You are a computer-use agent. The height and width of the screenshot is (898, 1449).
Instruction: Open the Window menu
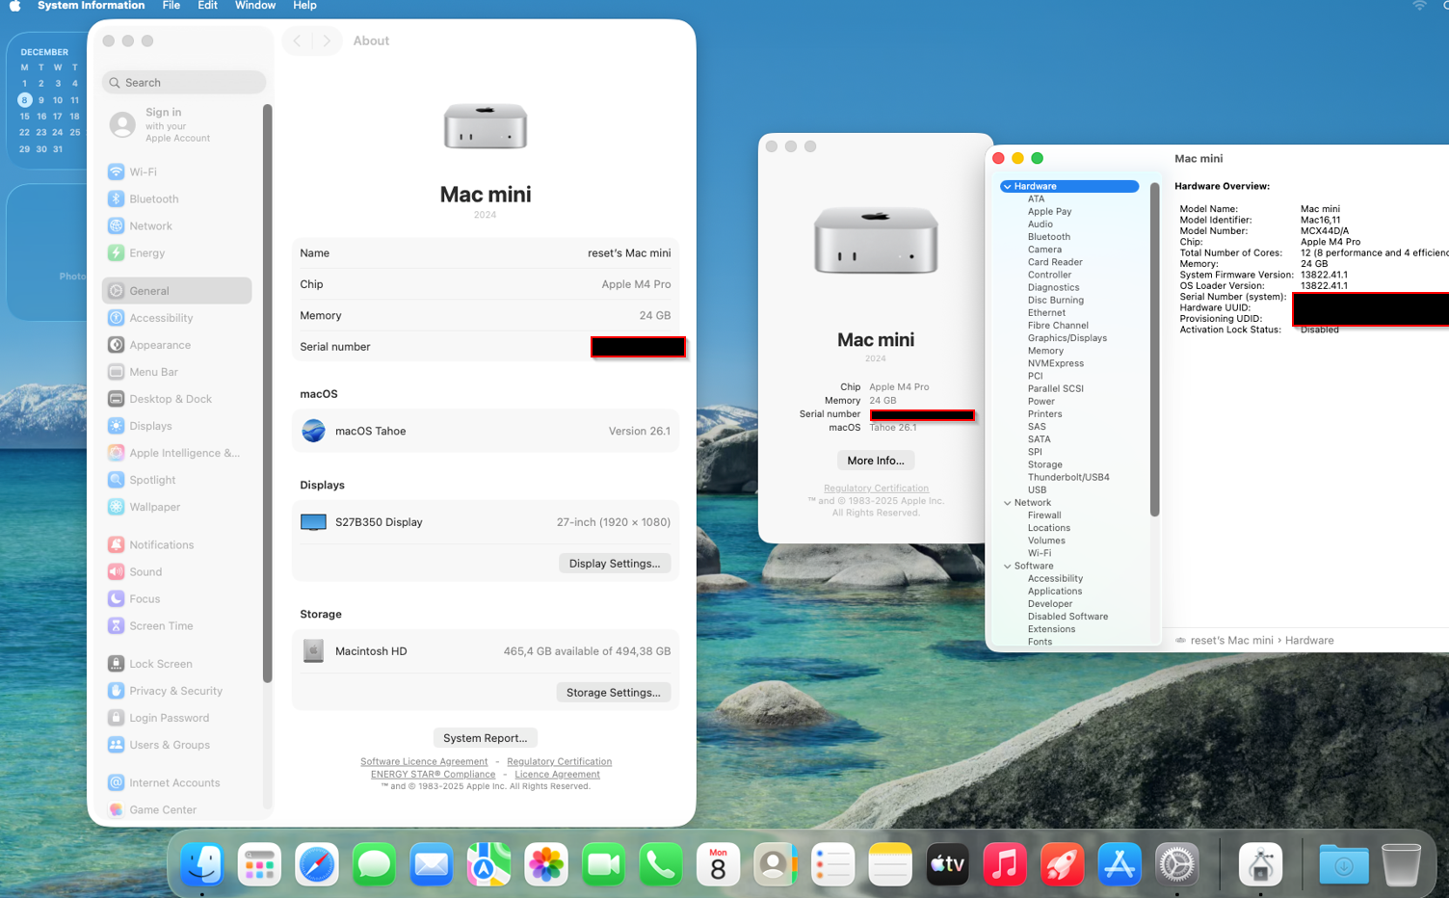pos(254,6)
